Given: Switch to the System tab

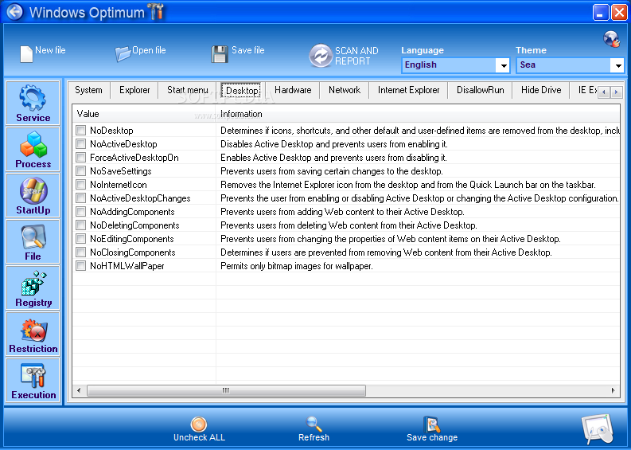Looking at the screenshot, I should pos(88,90).
